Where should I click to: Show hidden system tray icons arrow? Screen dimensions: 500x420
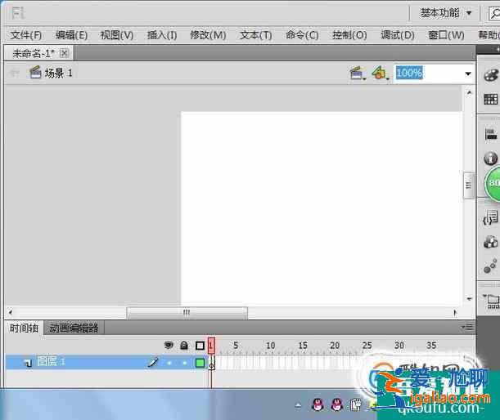[x=298, y=405]
